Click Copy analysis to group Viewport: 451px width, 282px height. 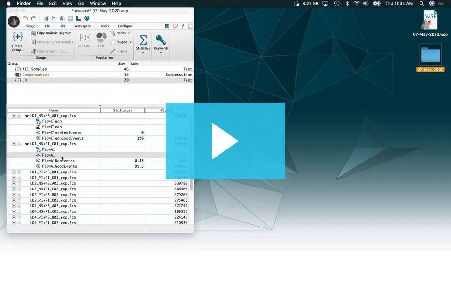(51, 33)
